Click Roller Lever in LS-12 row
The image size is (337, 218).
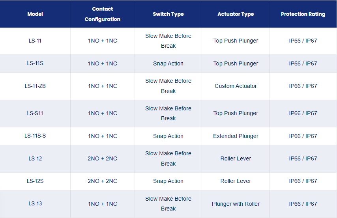(236, 158)
